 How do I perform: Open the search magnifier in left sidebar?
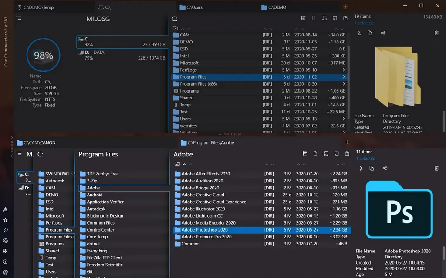pyautogui.click(x=5, y=230)
